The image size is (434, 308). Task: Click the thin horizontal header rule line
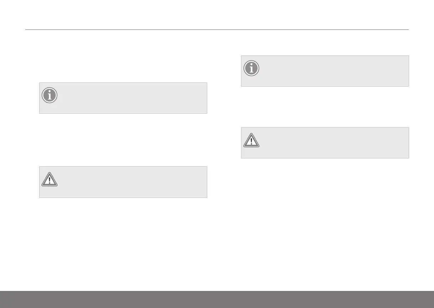point(217,30)
